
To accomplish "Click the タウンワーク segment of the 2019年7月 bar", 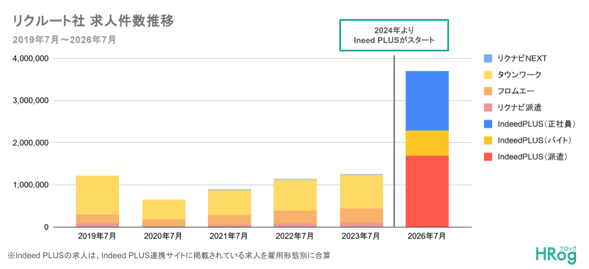I will (98, 195).
